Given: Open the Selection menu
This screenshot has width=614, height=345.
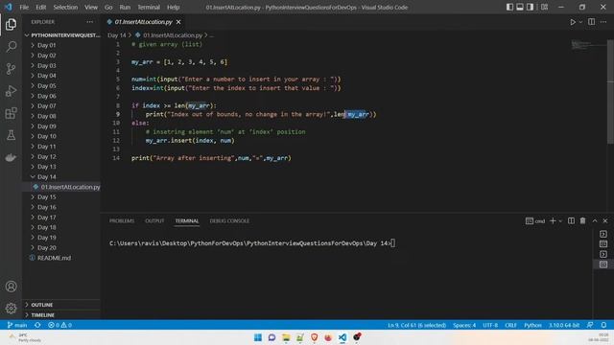Looking at the screenshot, I should pyautogui.click(x=65, y=7).
